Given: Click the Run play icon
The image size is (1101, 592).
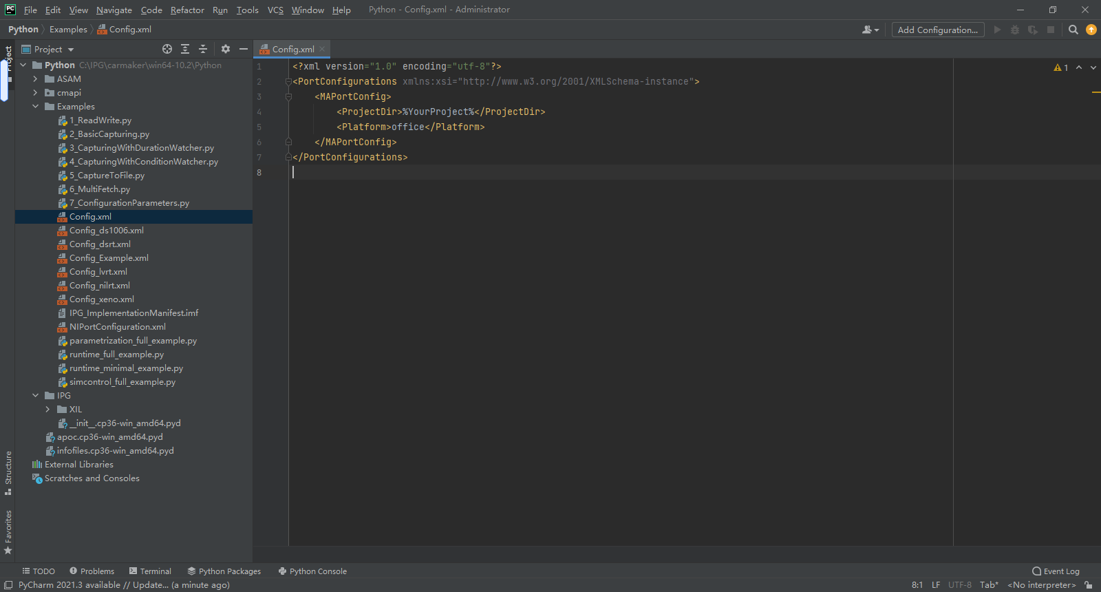Looking at the screenshot, I should point(997,30).
